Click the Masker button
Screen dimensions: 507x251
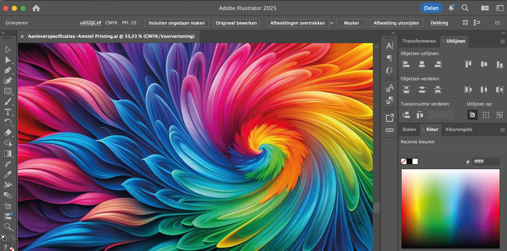point(352,23)
